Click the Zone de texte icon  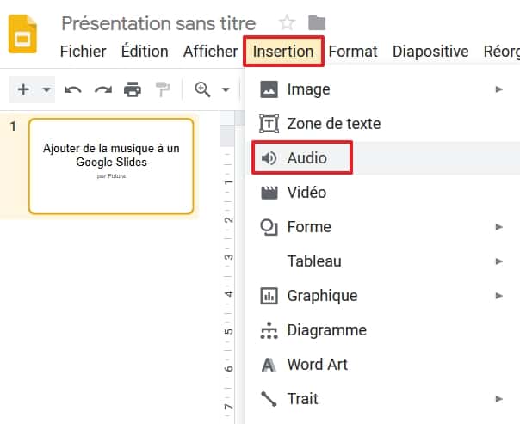pyautogui.click(x=269, y=124)
